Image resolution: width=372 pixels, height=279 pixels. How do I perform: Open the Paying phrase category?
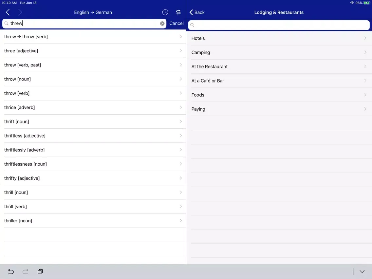(x=279, y=109)
